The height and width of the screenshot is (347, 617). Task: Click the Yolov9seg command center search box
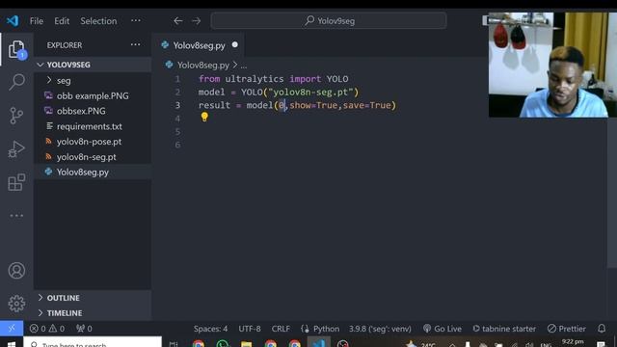(x=329, y=20)
